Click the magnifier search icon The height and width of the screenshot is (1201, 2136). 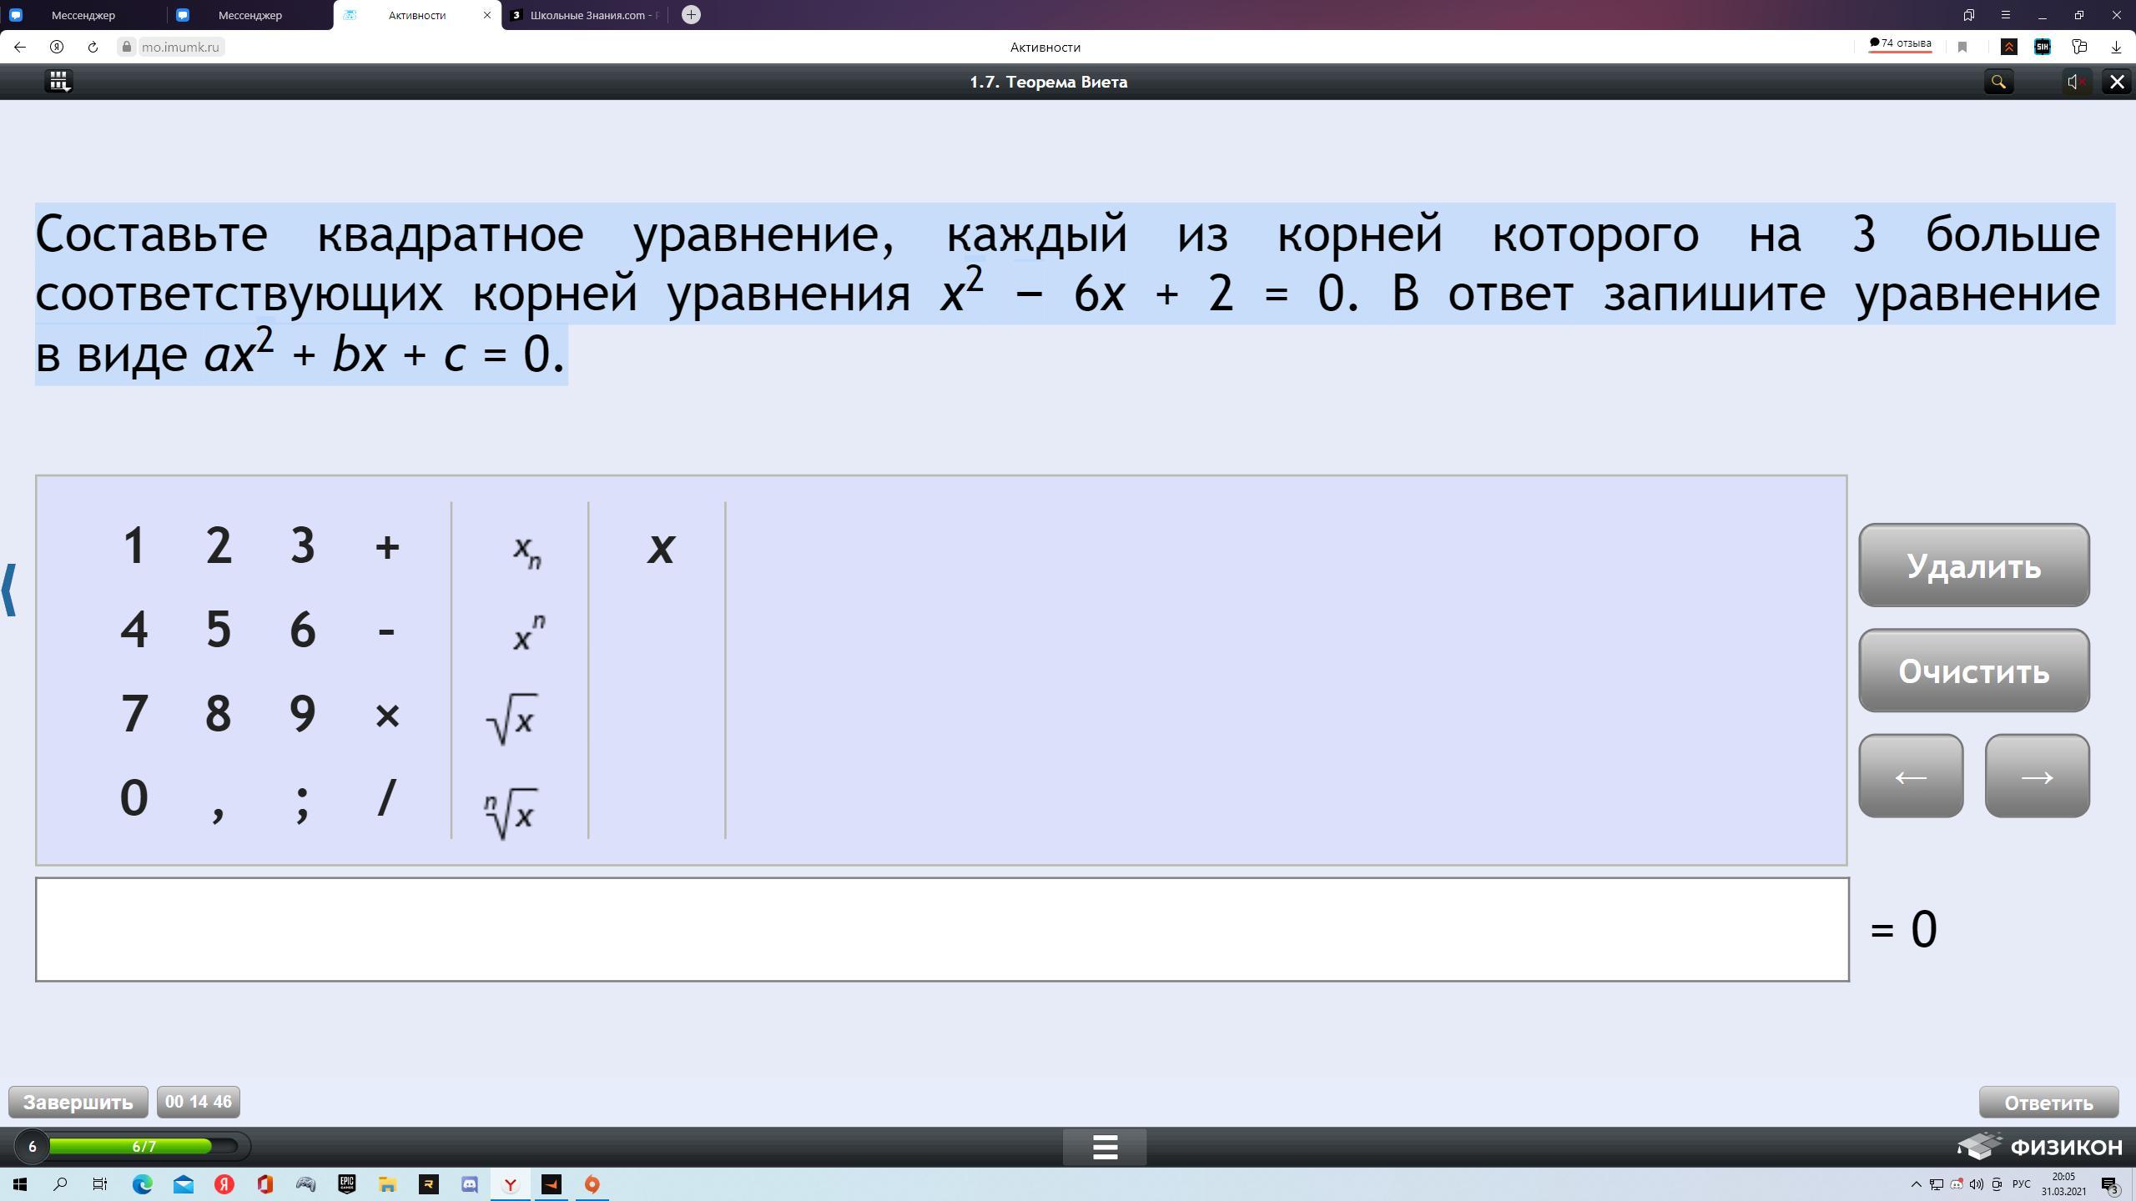(x=1998, y=82)
